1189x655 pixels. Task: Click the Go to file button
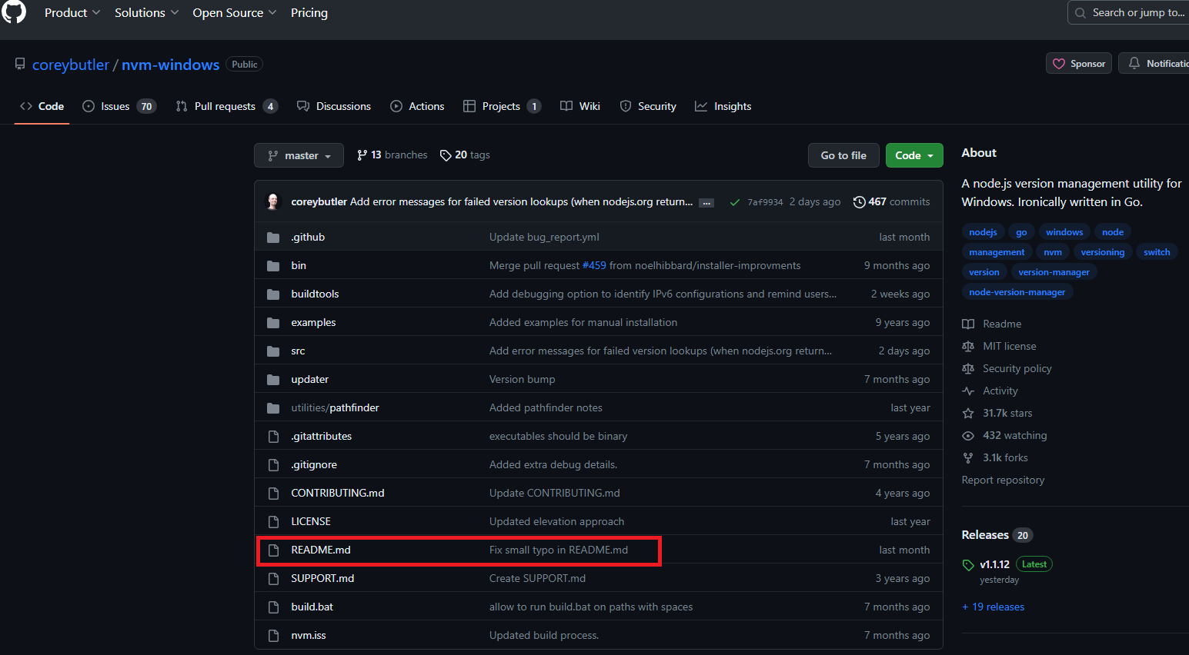coord(843,155)
